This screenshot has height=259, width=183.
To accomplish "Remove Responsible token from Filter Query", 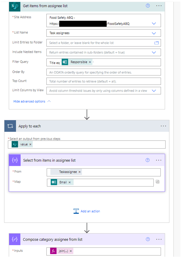I will tap(90, 62).
